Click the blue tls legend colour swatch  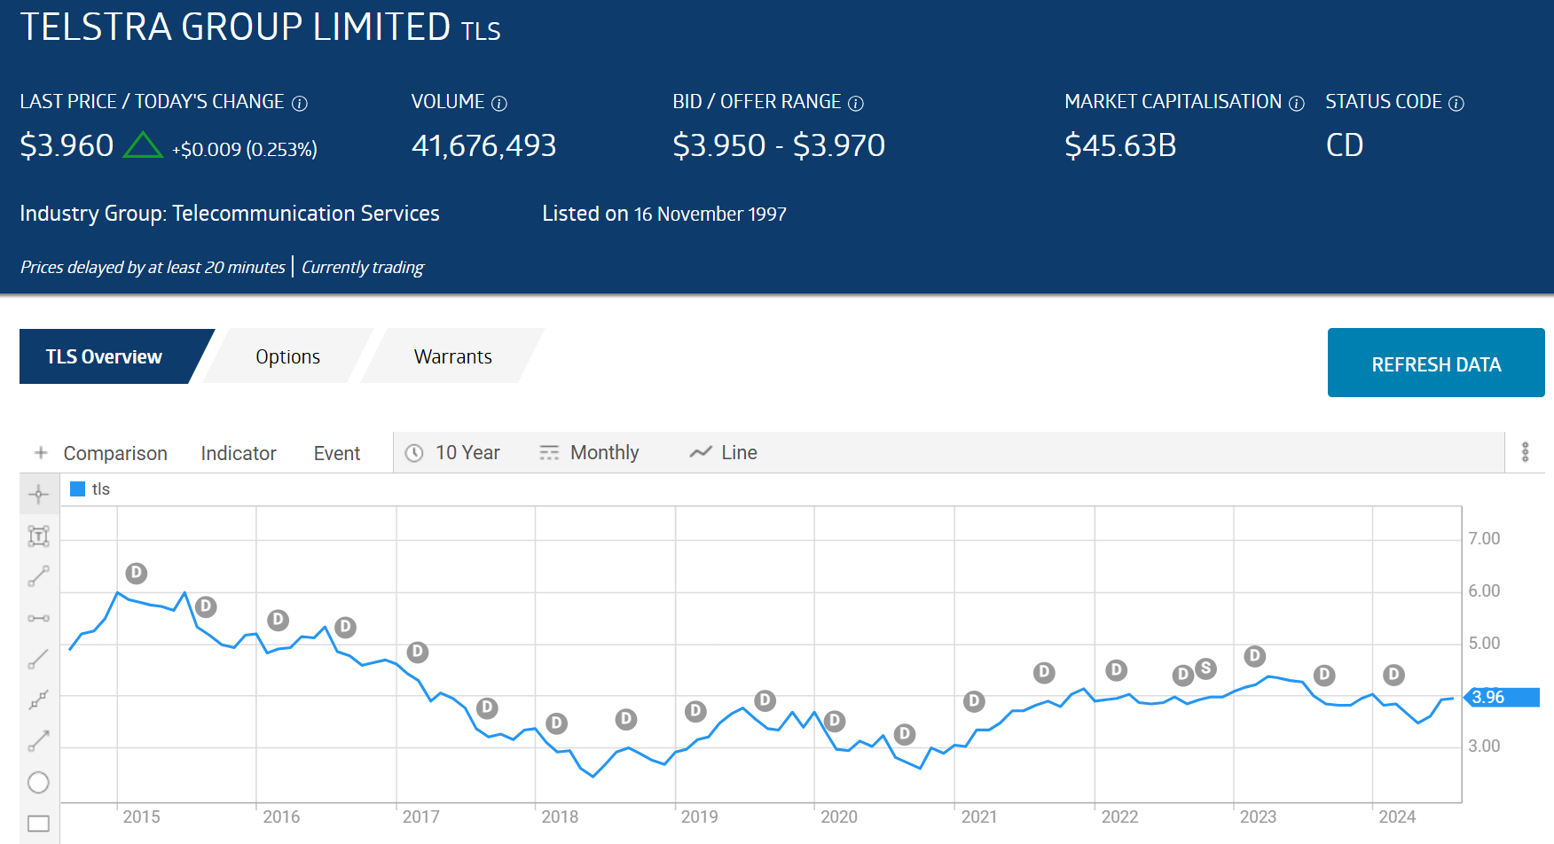point(77,488)
